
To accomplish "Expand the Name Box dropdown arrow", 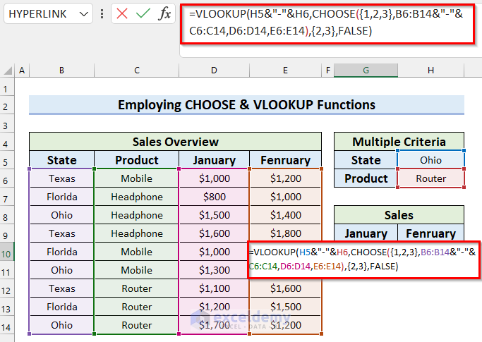I will tap(84, 13).
